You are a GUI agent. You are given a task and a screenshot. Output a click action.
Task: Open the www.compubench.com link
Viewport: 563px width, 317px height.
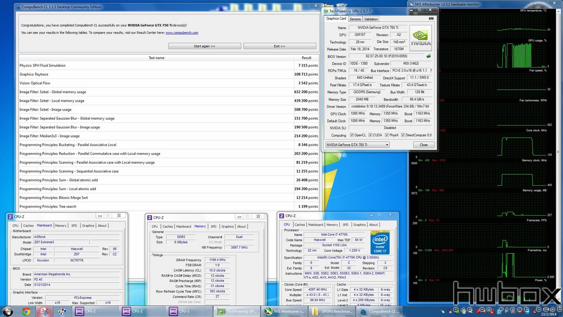pos(182,33)
